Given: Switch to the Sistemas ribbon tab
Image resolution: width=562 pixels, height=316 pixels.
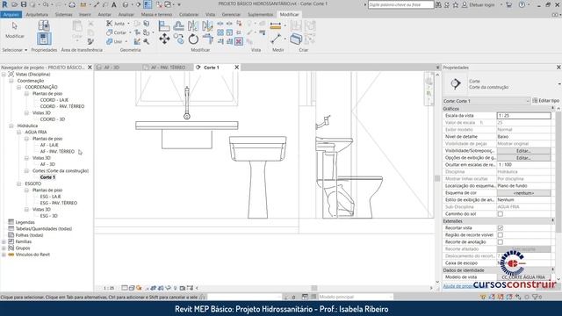Looking at the screenshot, I should pos(64,14).
